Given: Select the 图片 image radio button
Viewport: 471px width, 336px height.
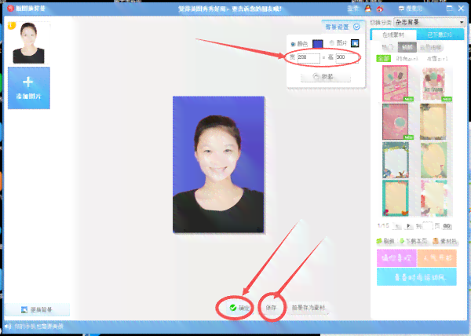Looking at the screenshot, I should (332, 43).
